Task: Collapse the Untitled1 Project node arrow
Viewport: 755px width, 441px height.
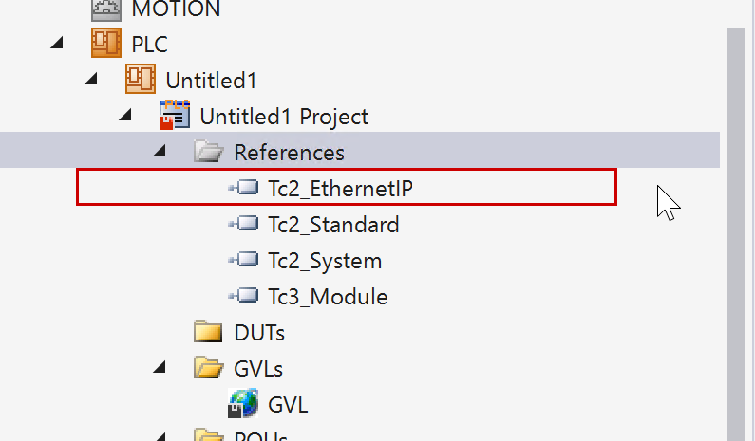Action: tap(126, 116)
